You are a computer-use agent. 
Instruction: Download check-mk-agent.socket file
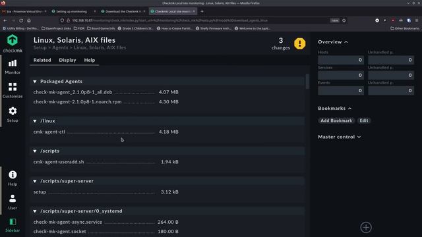[x=60, y=231]
